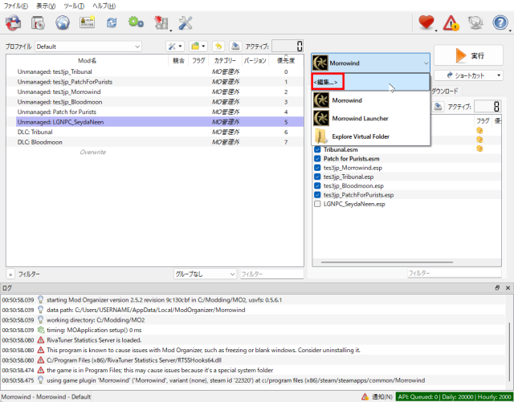Click the flag icon in Tribunal.esm row
Viewport: 514px width, 402px height.
click(479, 148)
